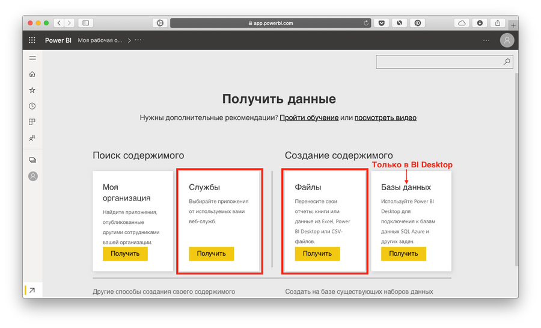Click the app.powerbi.com address bar

[270, 23]
